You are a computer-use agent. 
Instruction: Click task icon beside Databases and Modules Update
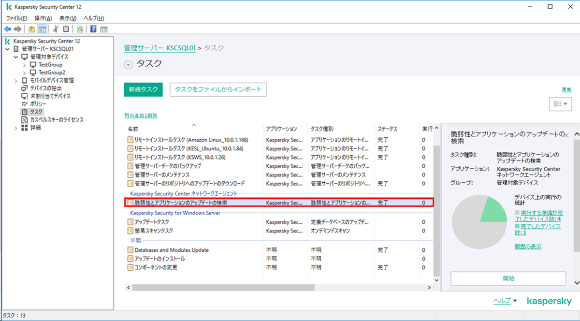[x=130, y=250]
